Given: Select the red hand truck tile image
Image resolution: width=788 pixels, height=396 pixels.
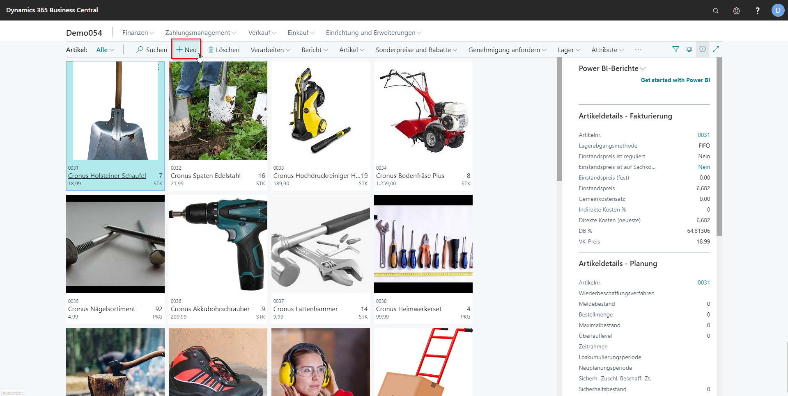Looking at the screenshot, I should point(423,362).
